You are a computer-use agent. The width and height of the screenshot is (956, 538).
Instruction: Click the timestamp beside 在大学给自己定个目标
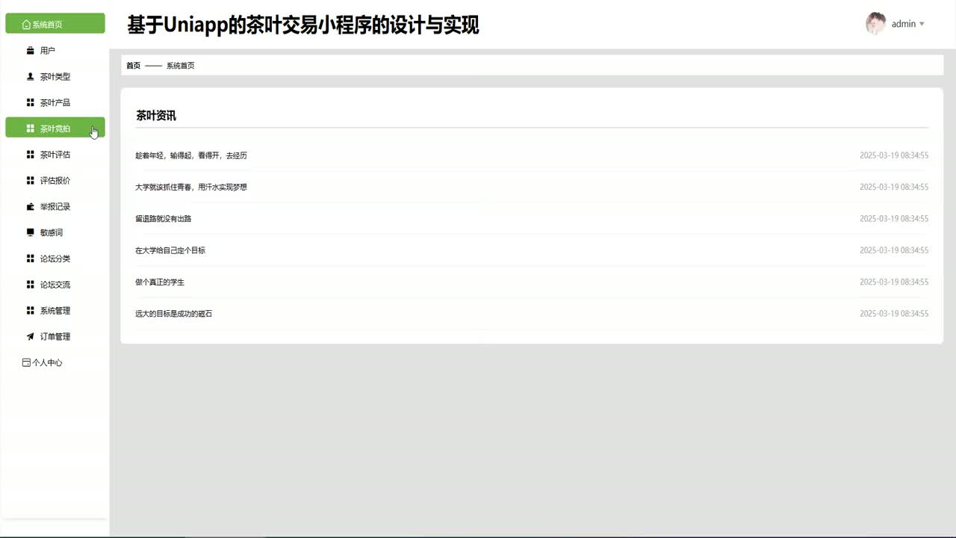click(x=894, y=250)
